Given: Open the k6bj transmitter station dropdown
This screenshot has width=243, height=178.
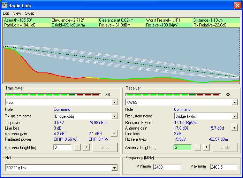Looking at the screenshot, I should pyautogui.click(x=114, y=102).
